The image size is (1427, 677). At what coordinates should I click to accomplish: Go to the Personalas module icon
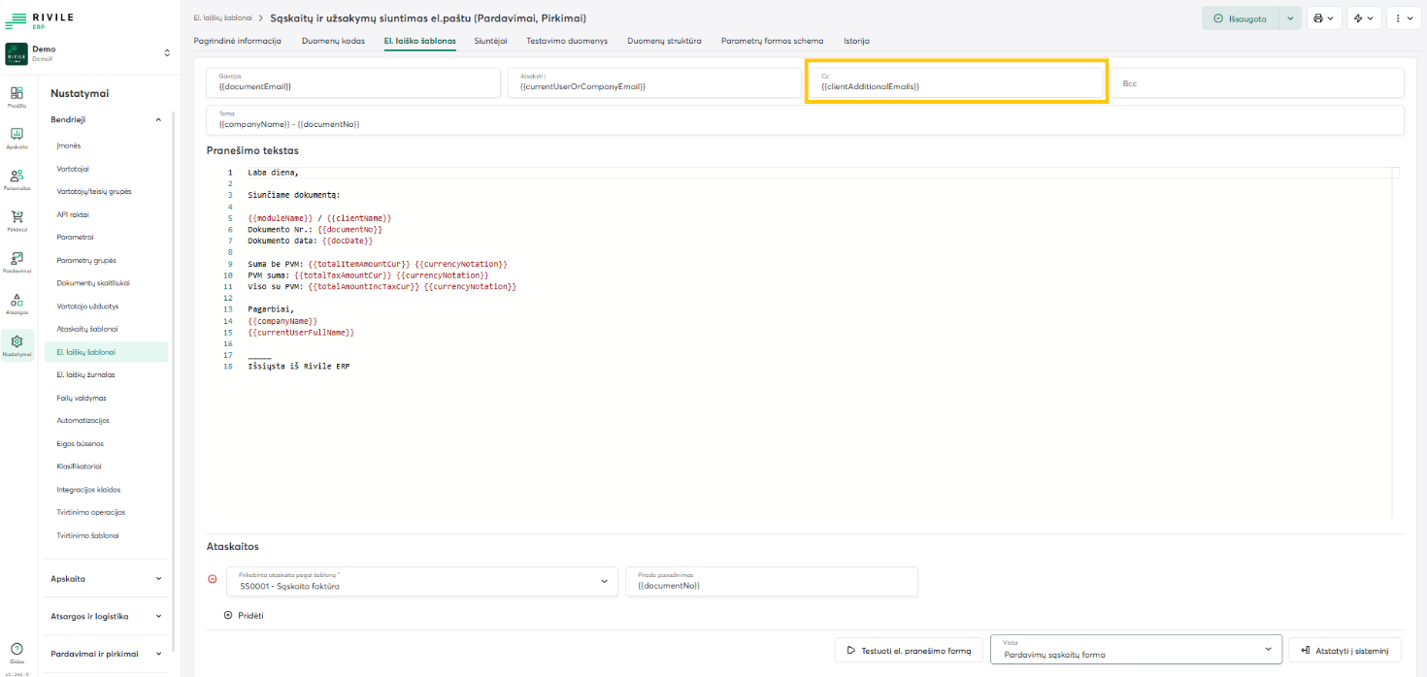pos(17,178)
